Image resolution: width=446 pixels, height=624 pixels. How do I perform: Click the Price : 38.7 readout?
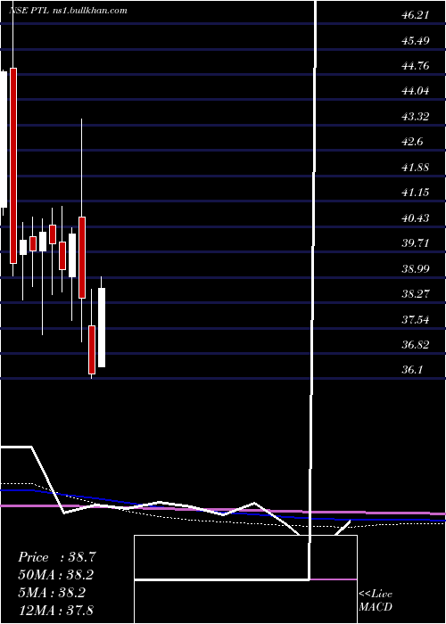56,557
